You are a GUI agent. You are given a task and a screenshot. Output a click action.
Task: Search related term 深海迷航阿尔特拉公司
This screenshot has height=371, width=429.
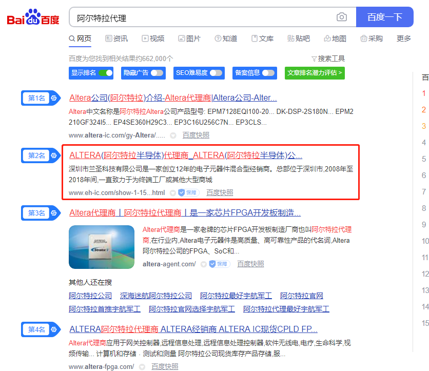[x=156, y=296]
